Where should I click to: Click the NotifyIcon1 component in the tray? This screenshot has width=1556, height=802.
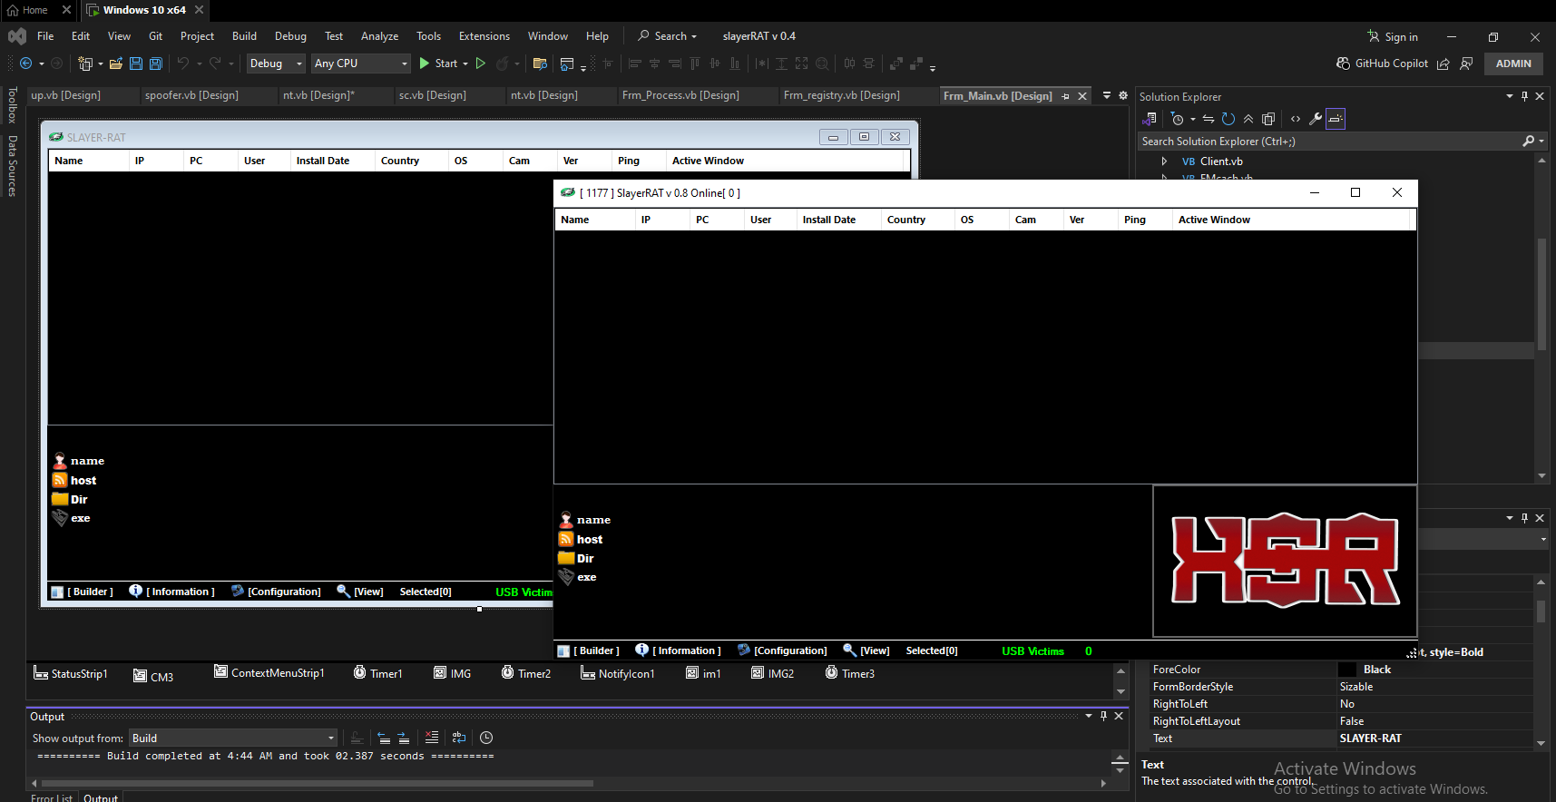pyautogui.click(x=617, y=673)
